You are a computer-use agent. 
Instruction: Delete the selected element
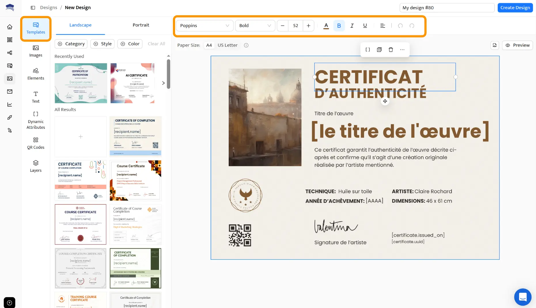[391, 50]
